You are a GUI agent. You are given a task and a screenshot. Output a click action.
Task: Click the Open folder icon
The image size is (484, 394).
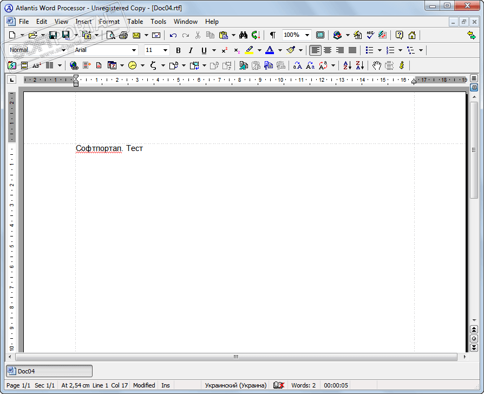coord(32,35)
